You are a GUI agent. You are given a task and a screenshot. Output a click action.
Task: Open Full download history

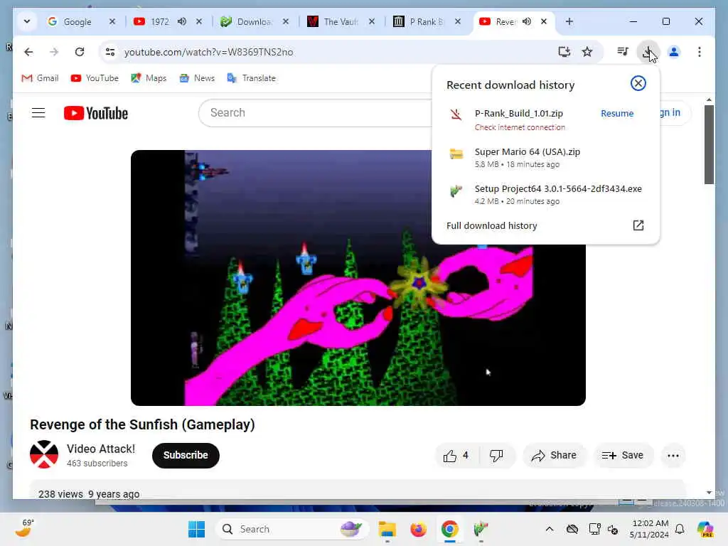[x=492, y=225]
